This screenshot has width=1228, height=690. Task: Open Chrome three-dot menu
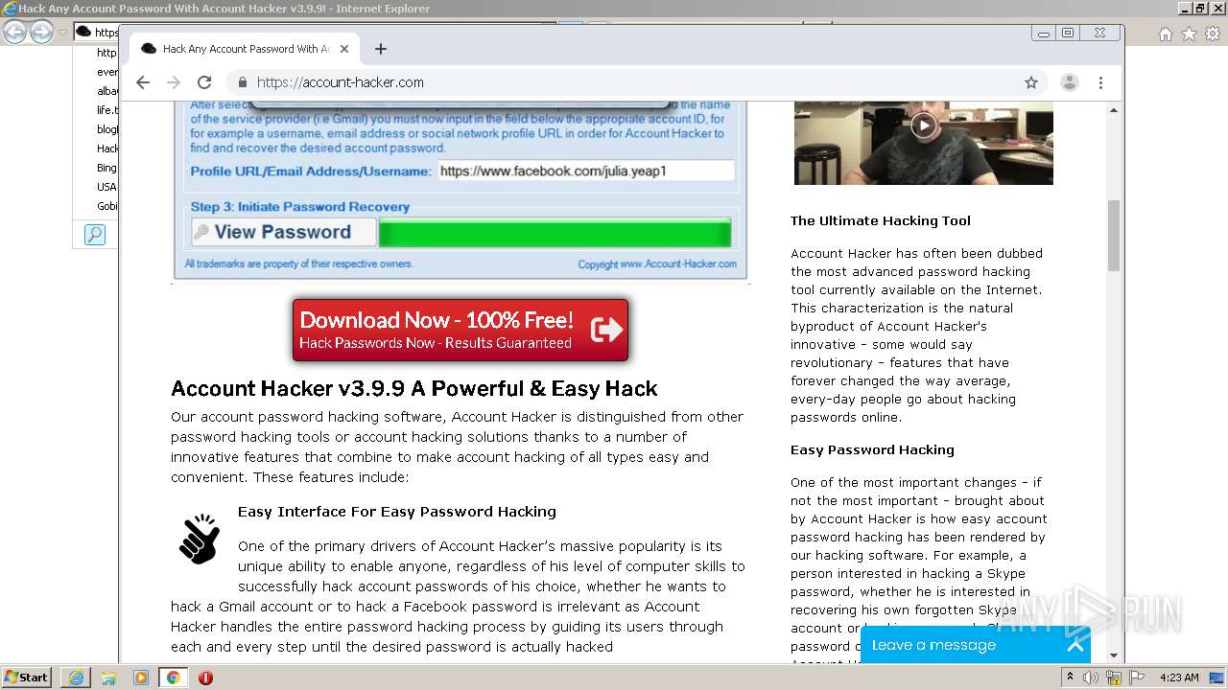(x=1101, y=82)
